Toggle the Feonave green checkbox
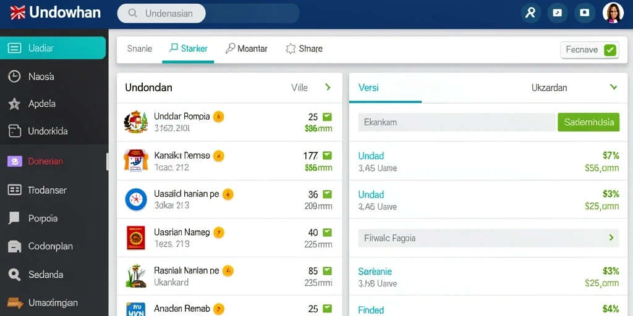The width and height of the screenshot is (633, 316). pyautogui.click(x=610, y=50)
